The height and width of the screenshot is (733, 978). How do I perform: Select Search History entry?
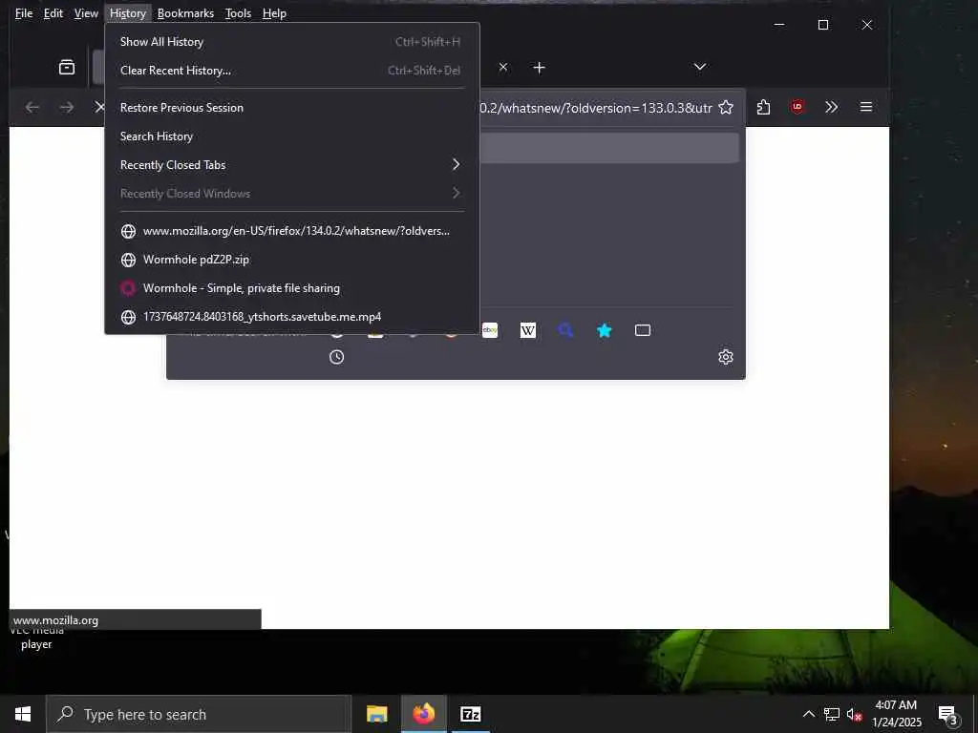[292, 136]
